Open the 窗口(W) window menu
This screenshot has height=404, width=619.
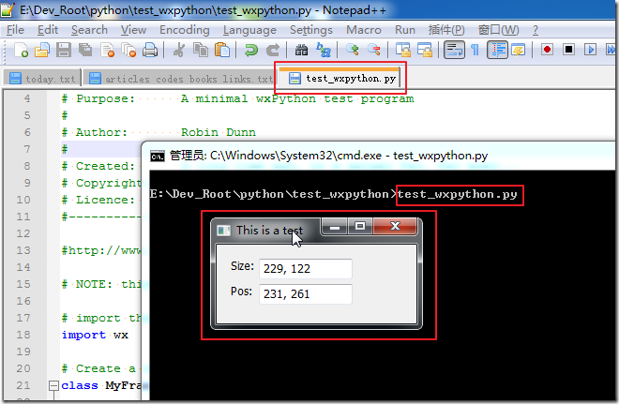tap(498, 30)
